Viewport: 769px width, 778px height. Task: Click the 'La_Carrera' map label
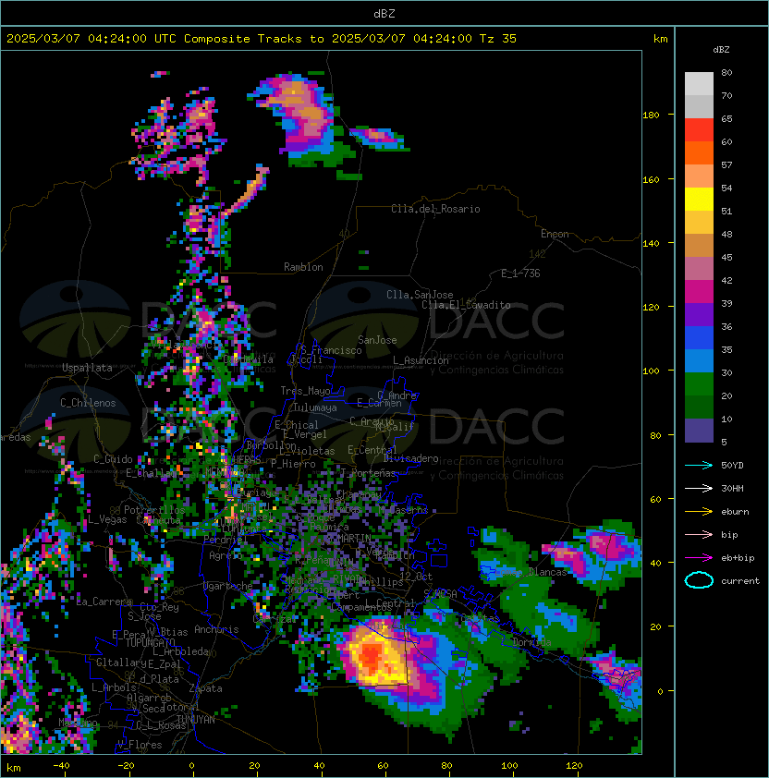click(x=104, y=602)
